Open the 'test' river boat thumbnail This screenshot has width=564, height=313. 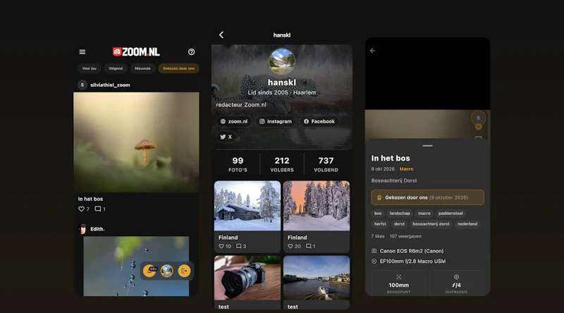(x=316, y=278)
